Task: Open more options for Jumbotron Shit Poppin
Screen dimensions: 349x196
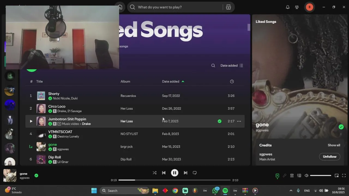Action: point(239,121)
